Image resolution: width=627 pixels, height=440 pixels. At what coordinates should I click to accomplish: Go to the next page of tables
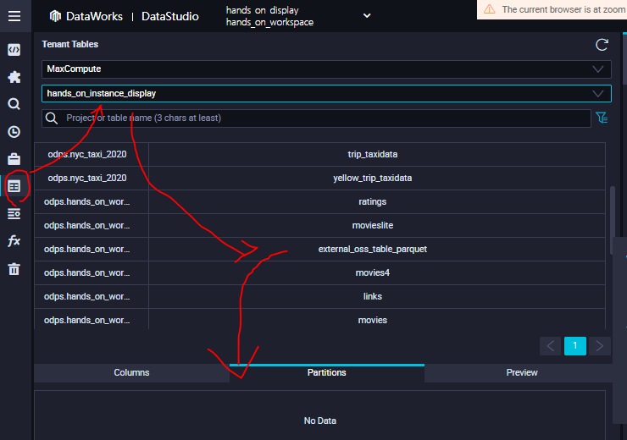tap(599, 346)
